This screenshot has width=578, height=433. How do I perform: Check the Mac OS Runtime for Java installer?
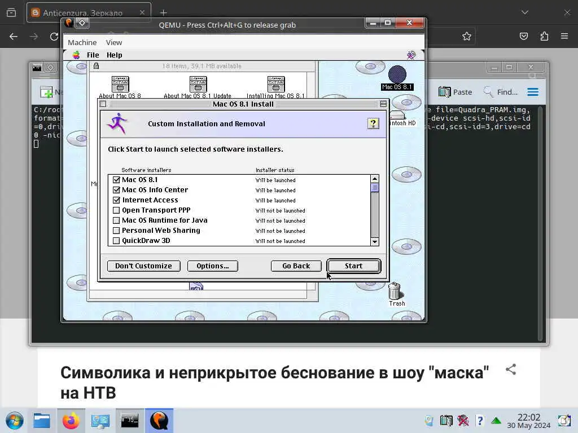click(116, 220)
